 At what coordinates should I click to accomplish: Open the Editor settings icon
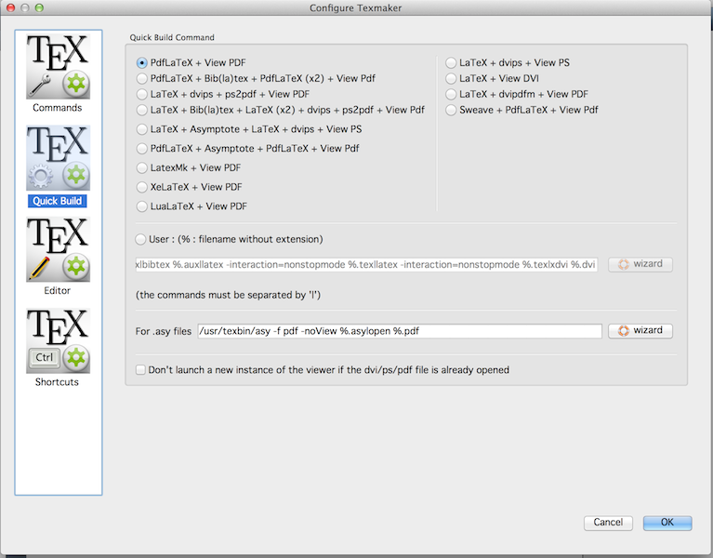(x=58, y=249)
